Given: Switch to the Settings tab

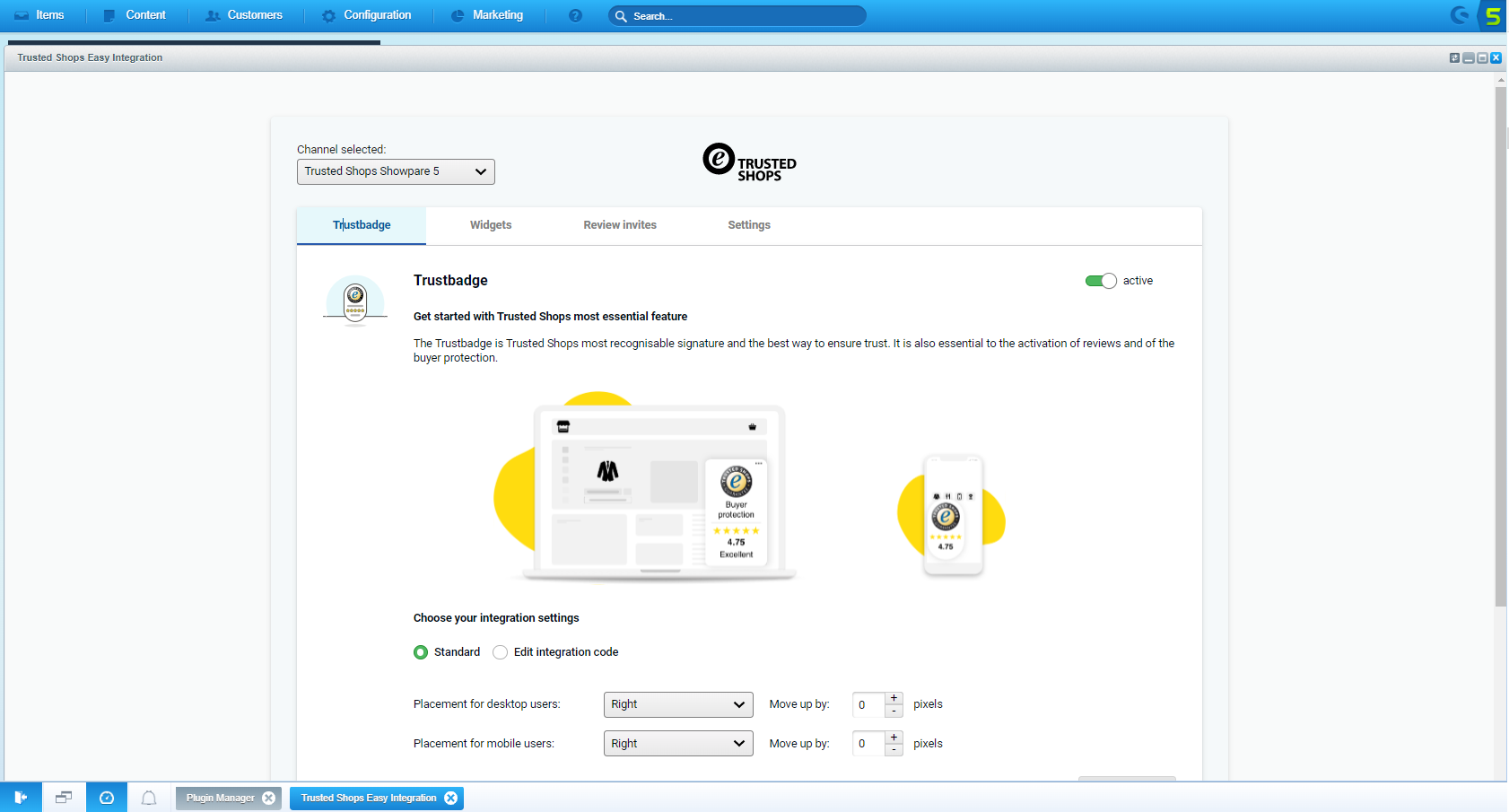Looking at the screenshot, I should (x=749, y=225).
